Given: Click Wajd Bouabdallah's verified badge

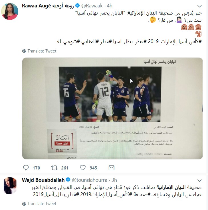Looking at the screenshot, I should (x=68, y=180).
